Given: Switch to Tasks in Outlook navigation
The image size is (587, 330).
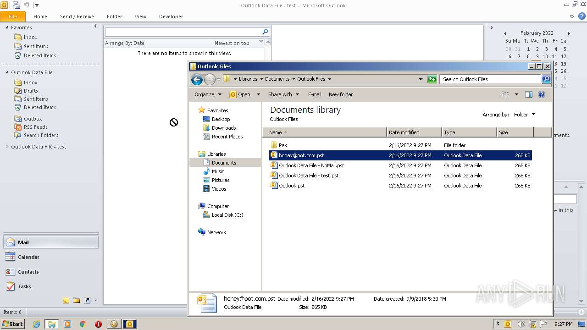Looking at the screenshot, I should click(x=51, y=286).
